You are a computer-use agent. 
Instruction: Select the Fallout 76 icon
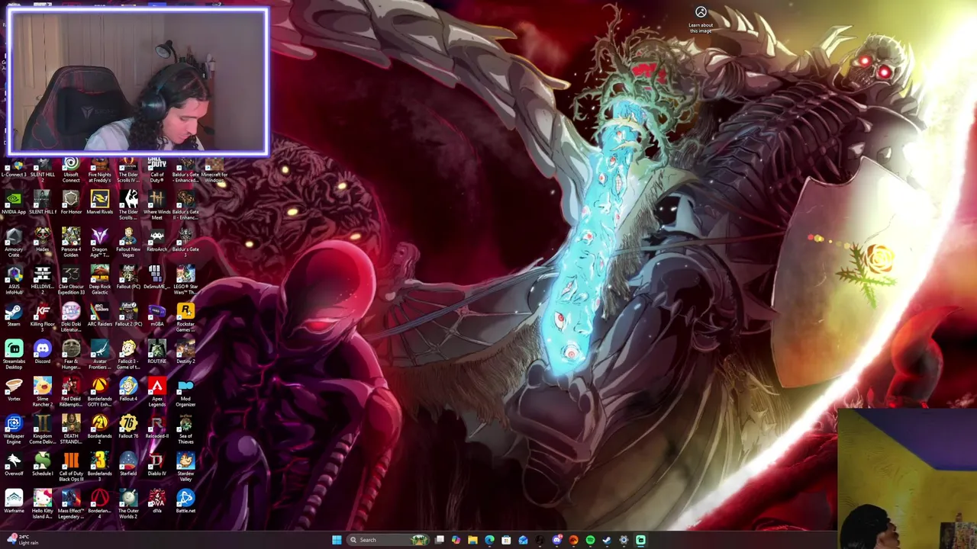pos(128,427)
